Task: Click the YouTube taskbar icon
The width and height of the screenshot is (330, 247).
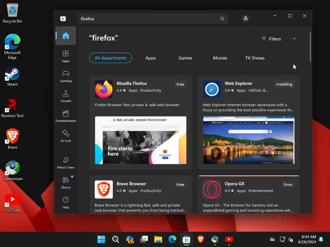Action: [x=229, y=239]
